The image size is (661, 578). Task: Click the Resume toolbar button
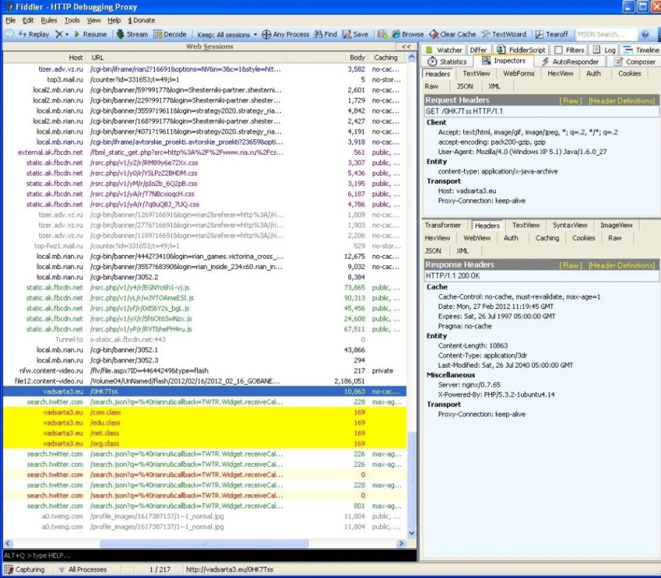tap(89, 34)
